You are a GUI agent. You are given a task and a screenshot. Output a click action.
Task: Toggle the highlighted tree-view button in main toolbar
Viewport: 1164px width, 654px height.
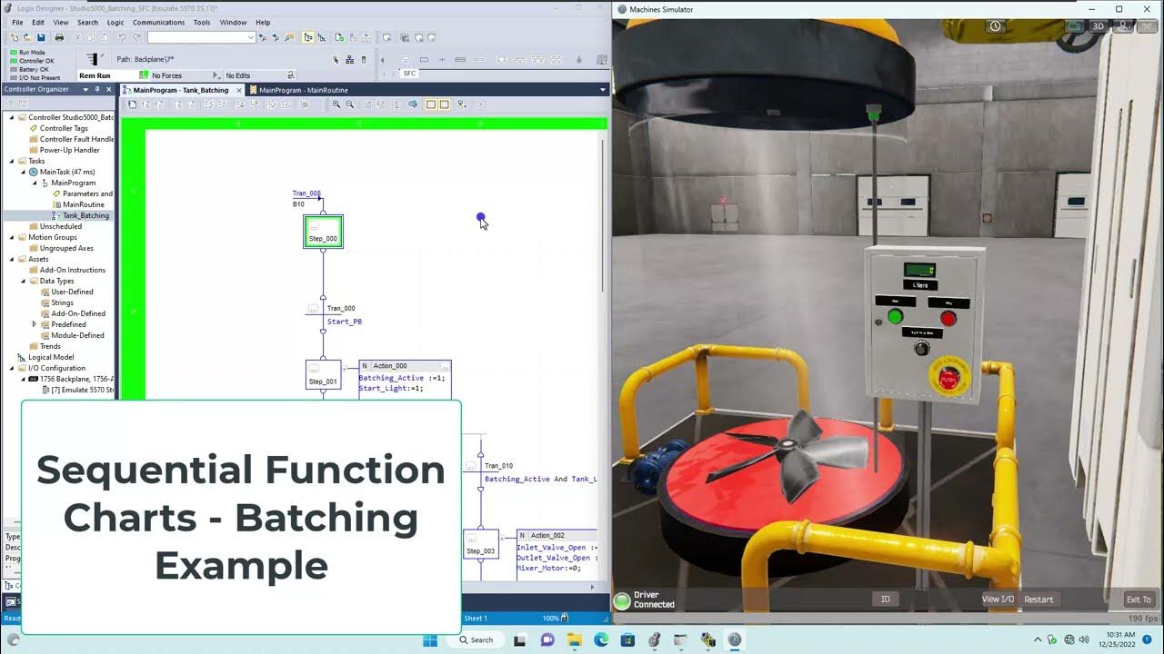click(308, 37)
